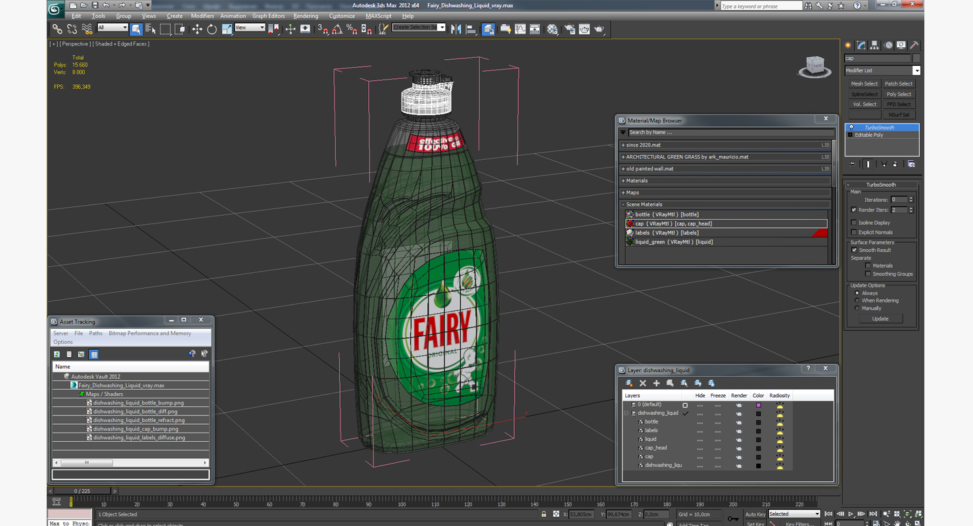
Task: Click the Pin Stack icon under modifier stack
Action: point(852,164)
